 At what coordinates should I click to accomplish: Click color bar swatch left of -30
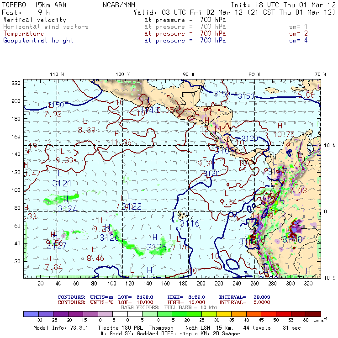pyautogui.click(x=31, y=314)
